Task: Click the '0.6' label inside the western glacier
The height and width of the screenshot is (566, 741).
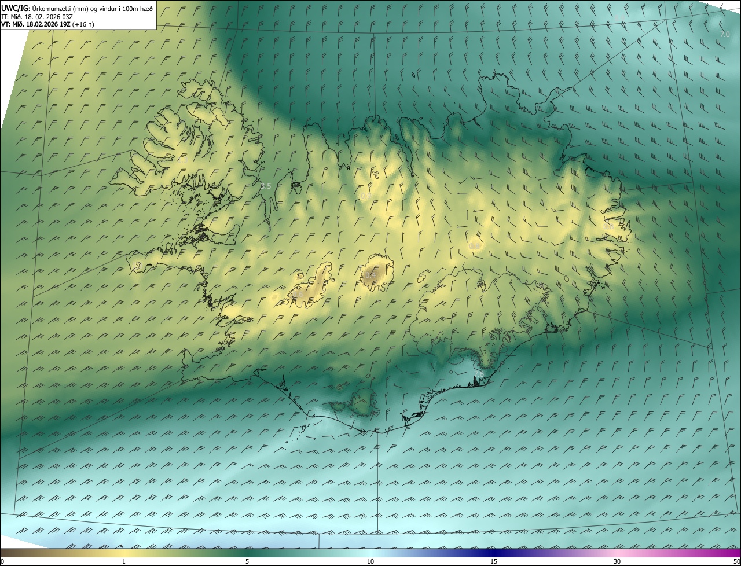Action: 298,294
